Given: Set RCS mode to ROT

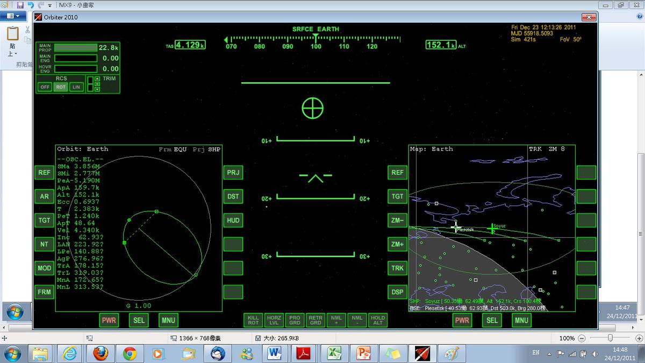Looking at the screenshot, I should click(61, 87).
